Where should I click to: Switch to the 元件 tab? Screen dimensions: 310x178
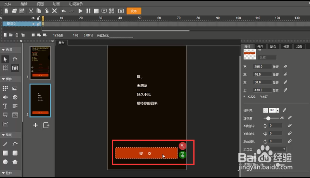[260, 47]
